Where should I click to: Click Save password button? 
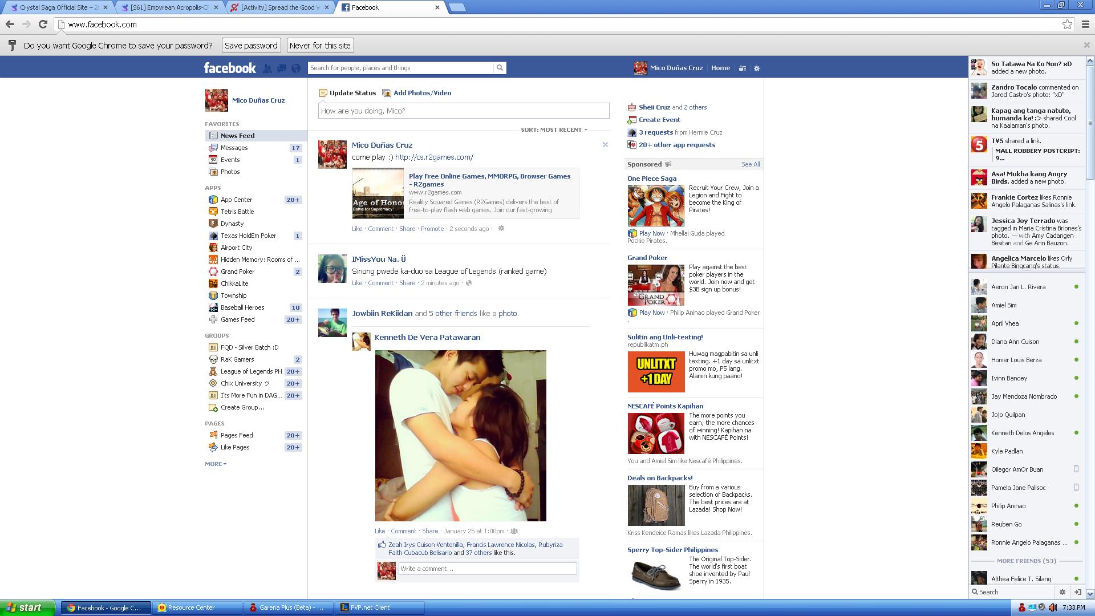(251, 46)
